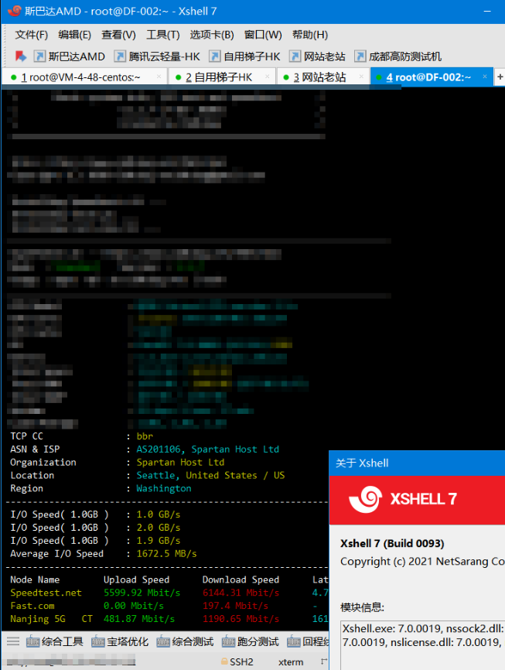Click the Speedtest.net node name
This screenshot has height=670, width=505.
click(x=46, y=593)
